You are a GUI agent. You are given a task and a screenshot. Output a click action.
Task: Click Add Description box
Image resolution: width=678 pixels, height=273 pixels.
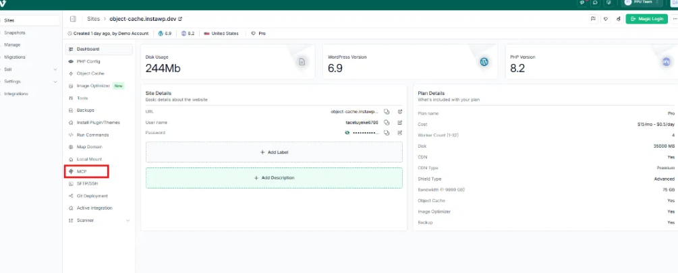coord(274,178)
